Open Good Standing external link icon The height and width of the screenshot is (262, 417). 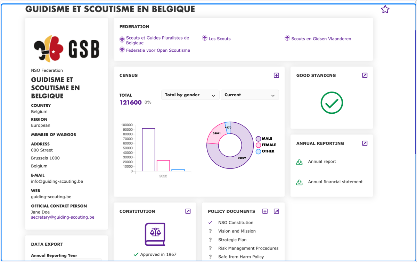pyautogui.click(x=365, y=75)
